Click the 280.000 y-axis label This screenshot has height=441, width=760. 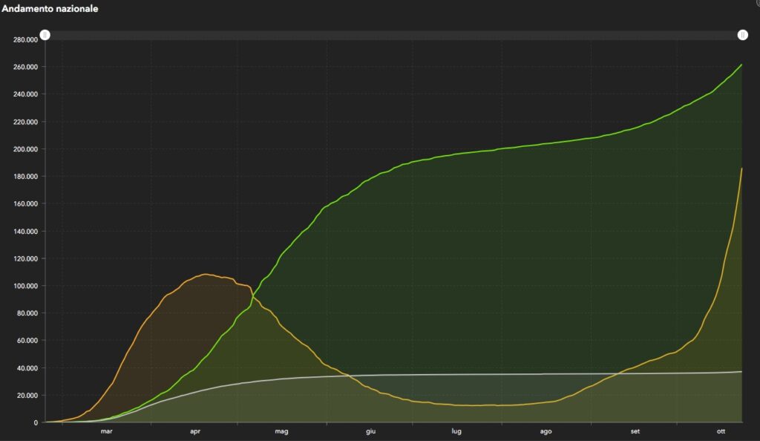click(x=25, y=39)
